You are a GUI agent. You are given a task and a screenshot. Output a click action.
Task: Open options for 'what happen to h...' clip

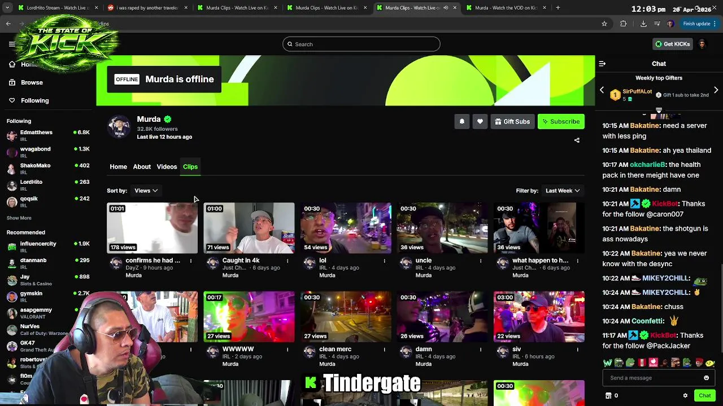point(577,261)
